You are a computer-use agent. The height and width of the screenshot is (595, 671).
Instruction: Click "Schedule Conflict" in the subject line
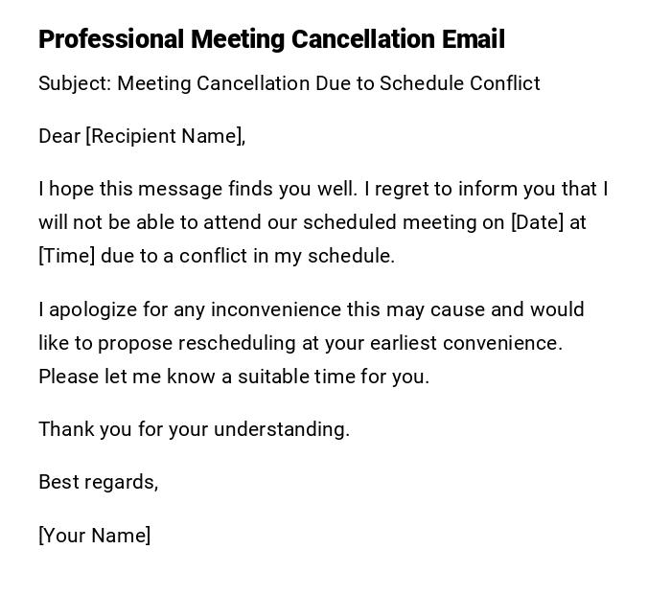coord(460,83)
